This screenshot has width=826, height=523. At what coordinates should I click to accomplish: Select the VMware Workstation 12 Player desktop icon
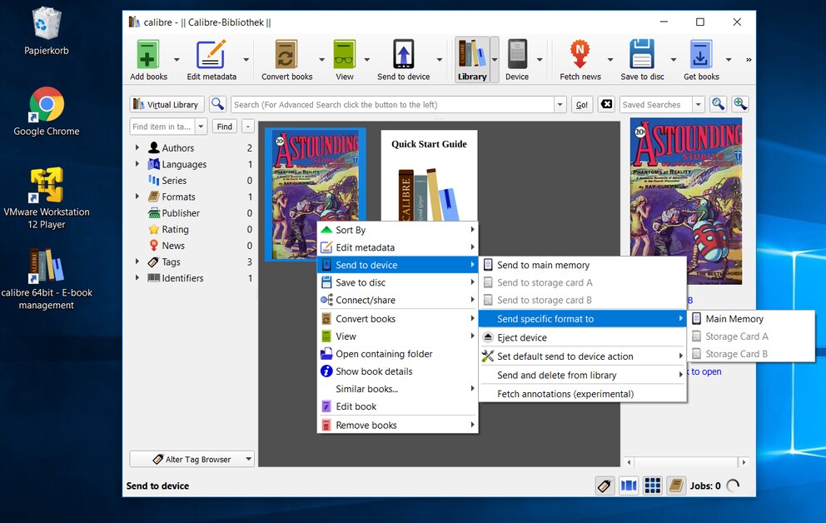pyautogui.click(x=47, y=198)
